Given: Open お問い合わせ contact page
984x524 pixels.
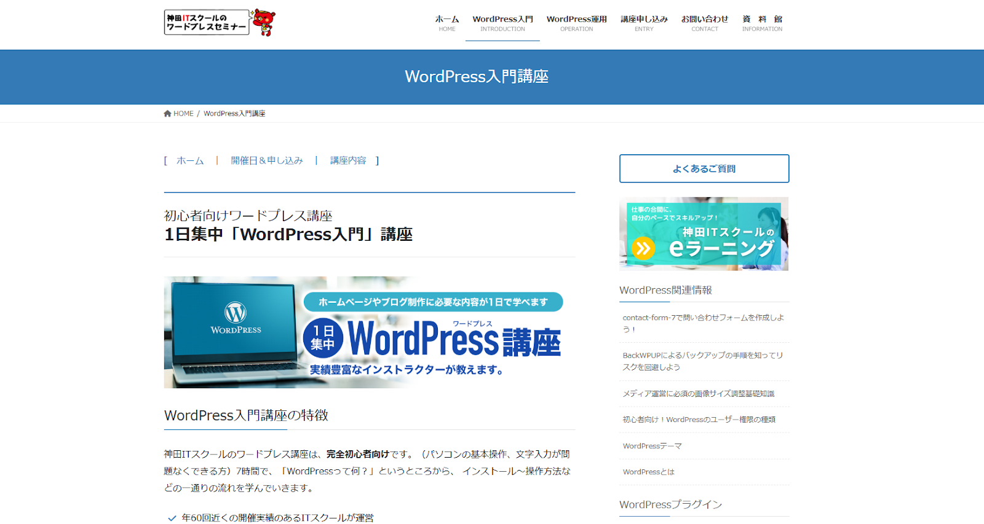Looking at the screenshot, I should point(704,23).
